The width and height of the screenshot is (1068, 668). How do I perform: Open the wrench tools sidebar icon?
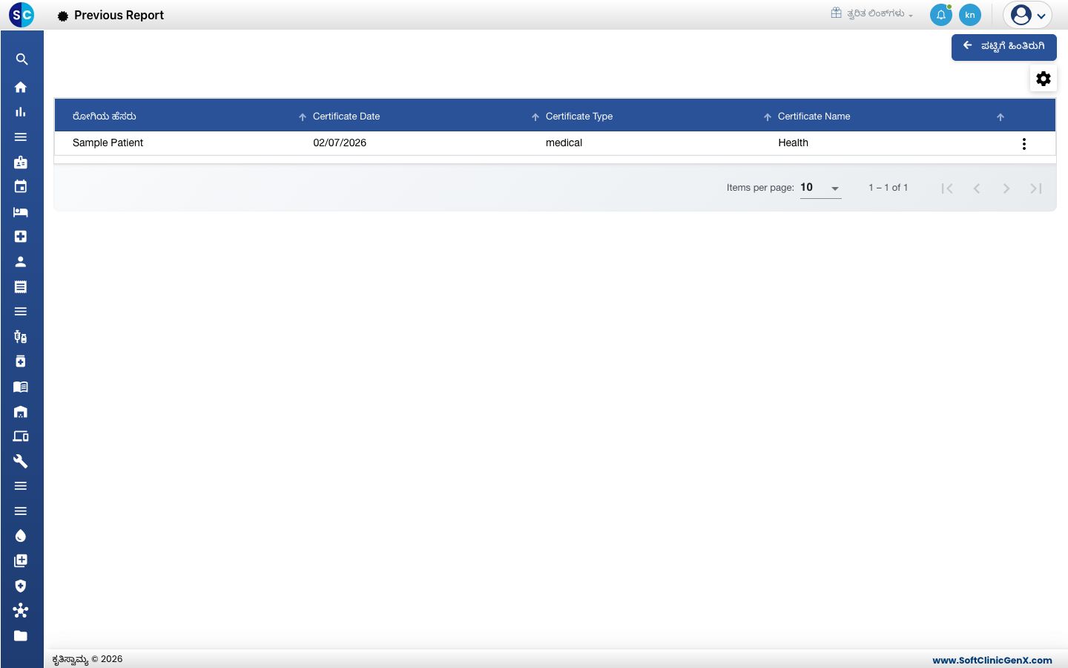(x=21, y=462)
